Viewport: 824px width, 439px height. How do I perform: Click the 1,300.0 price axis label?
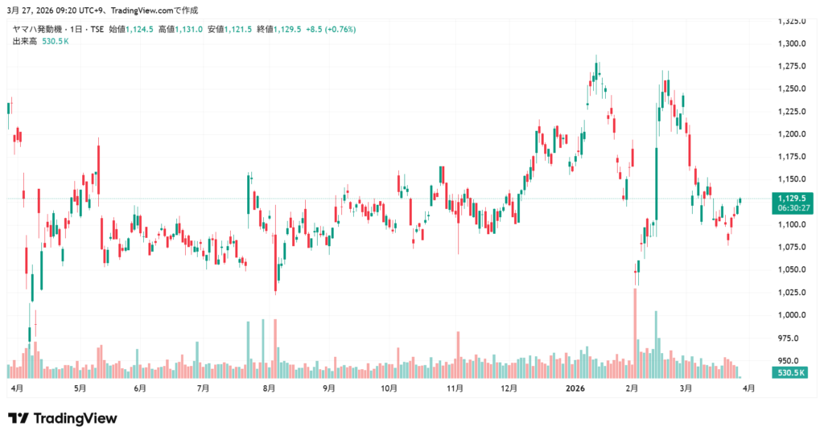tap(793, 43)
